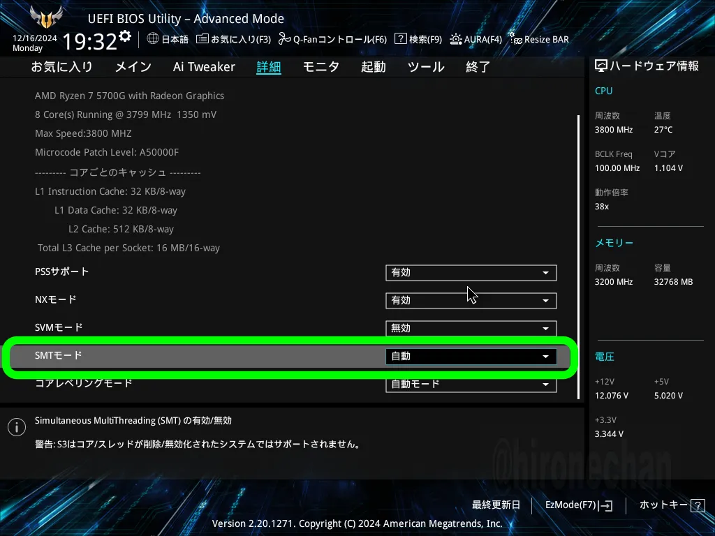Screen dimensions: 715x536
Task: Switch to the 起動 tab
Action: point(374,67)
